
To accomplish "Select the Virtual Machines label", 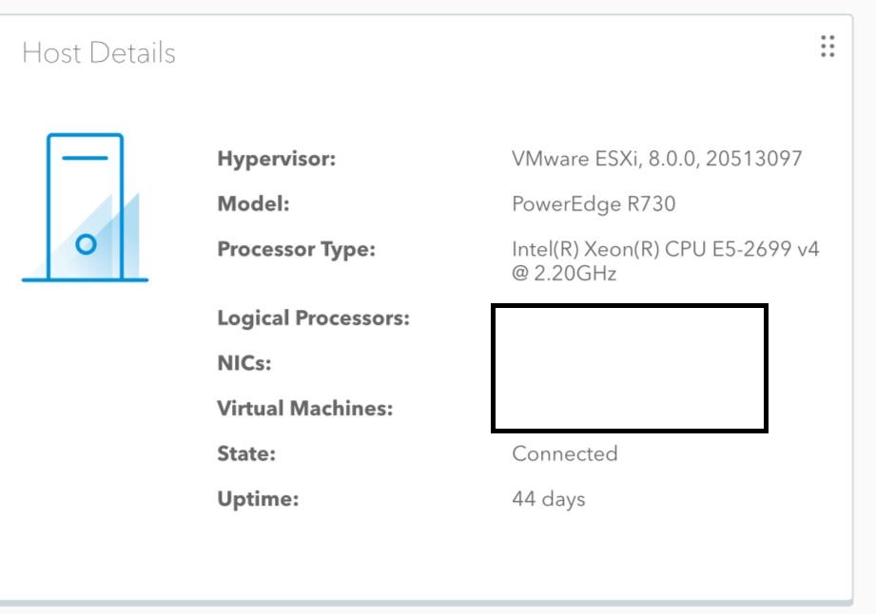I will click(305, 409).
